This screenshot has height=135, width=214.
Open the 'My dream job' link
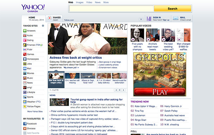coord(71,67)
